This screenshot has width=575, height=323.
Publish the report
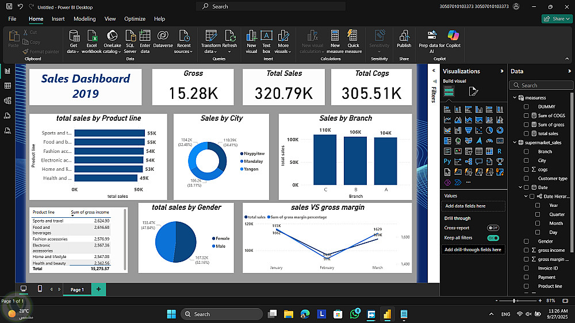coord(404,39)
